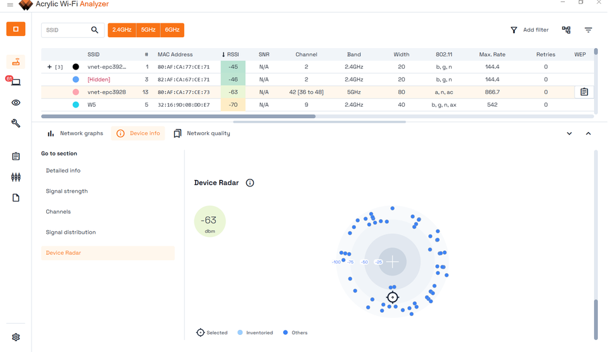Screen dimensions: 608x352
Task: Toggle the 2.4GHz band filter
Action: point(122,30)
